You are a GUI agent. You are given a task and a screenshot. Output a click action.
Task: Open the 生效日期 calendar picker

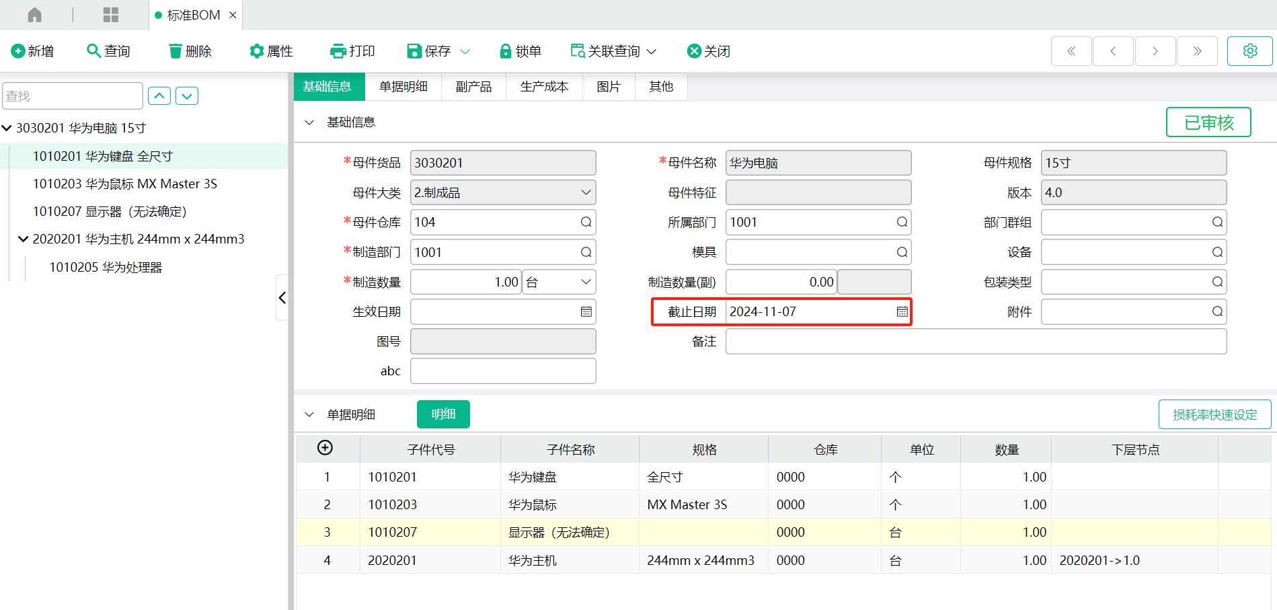point(586,311)
